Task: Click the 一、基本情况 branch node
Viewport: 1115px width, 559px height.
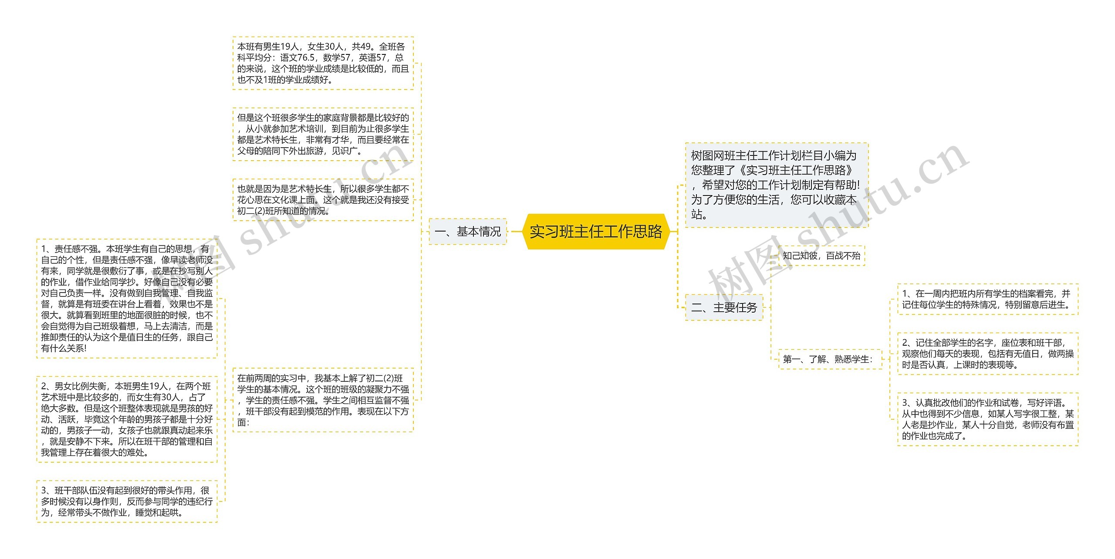Action: point(468,232)
